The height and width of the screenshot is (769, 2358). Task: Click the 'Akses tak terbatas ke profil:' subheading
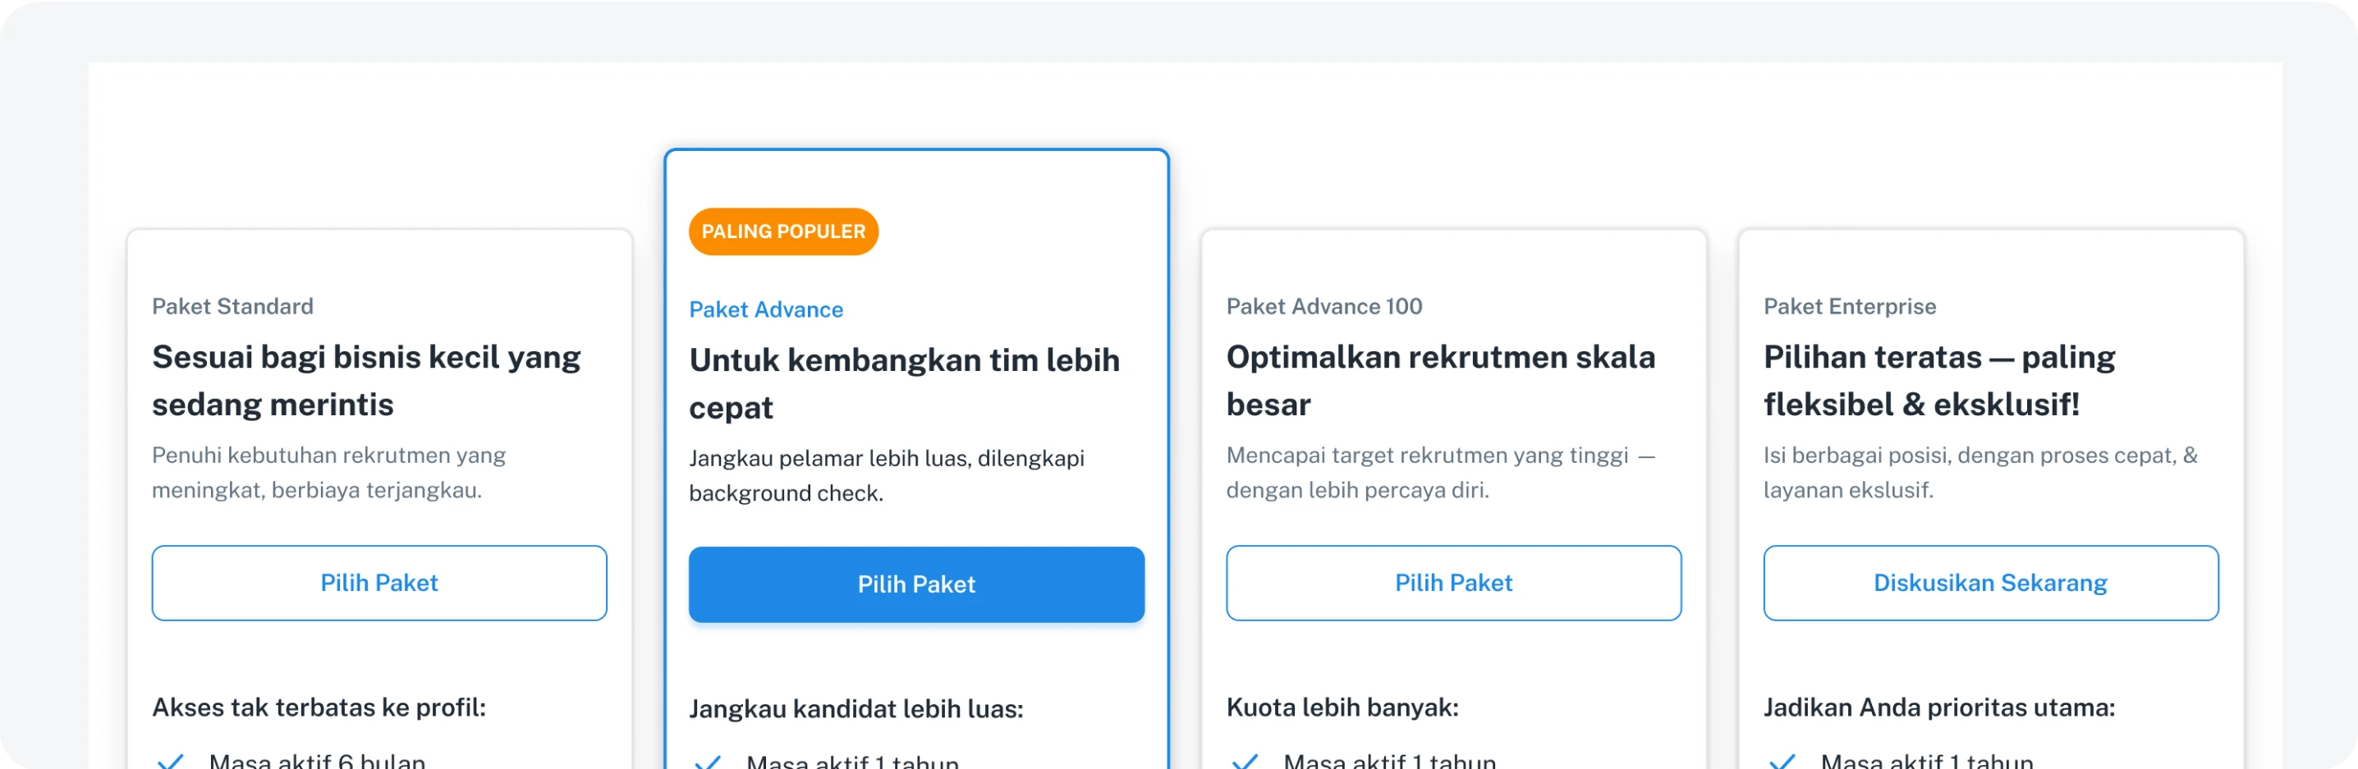(319, 707)
